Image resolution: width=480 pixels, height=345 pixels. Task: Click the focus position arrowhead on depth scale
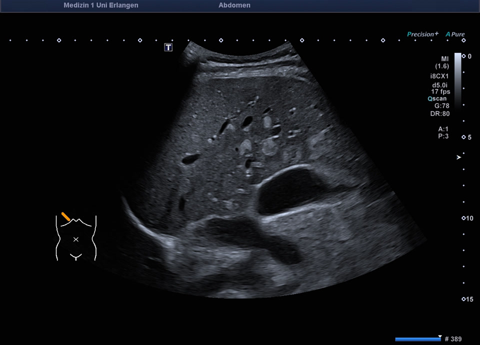(459, 157)
